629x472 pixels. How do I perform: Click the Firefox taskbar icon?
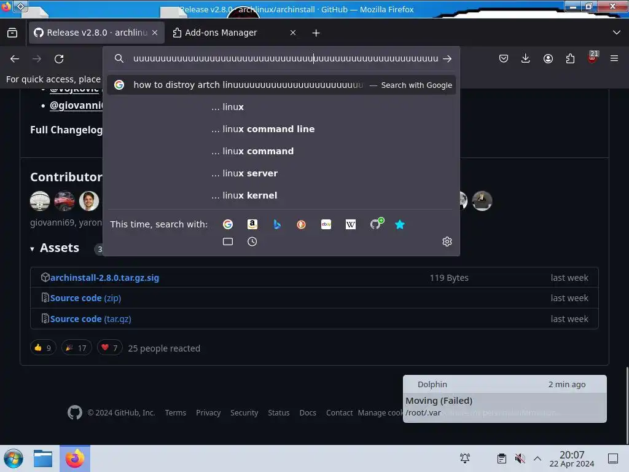(75, 458)
